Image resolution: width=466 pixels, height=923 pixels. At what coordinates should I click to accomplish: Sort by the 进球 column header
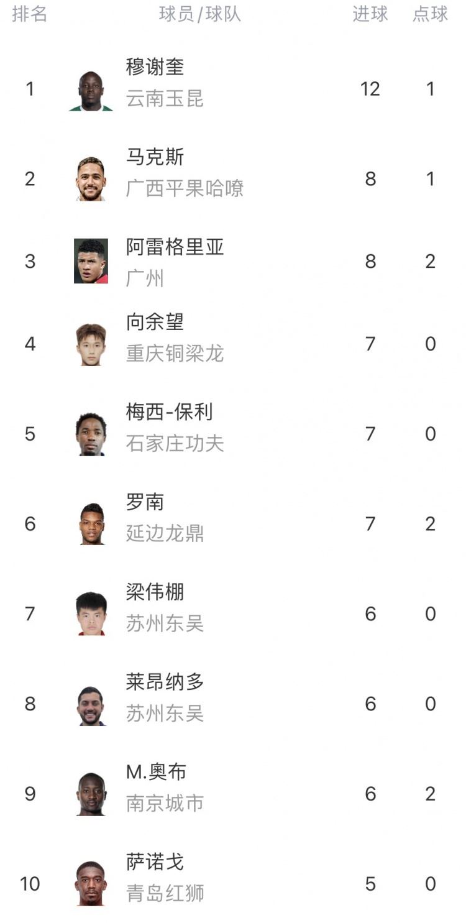pos(370,14)
